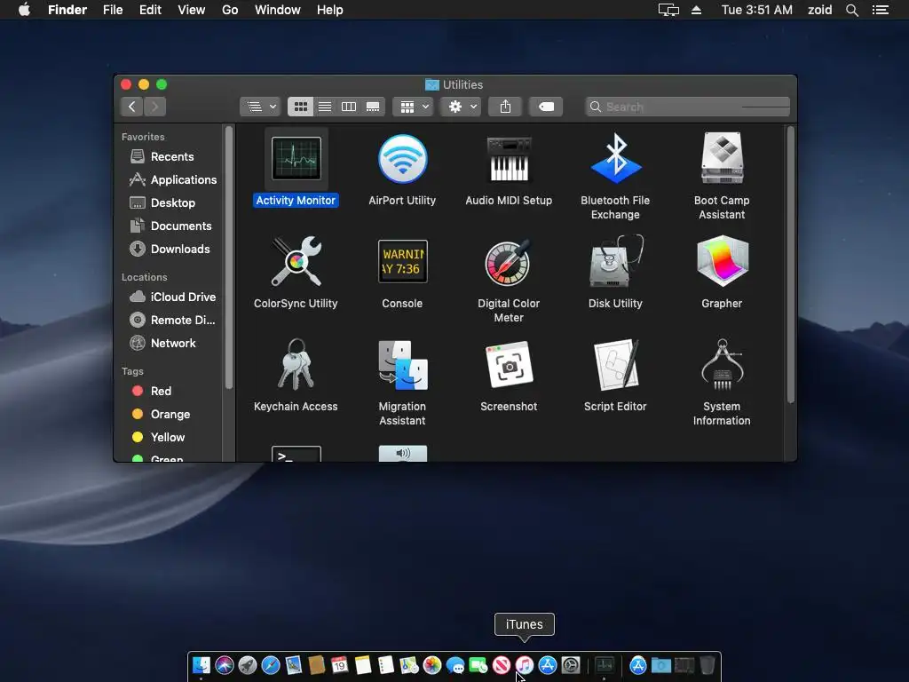Click the Finder search field
The width and height of the screenshot is (909, 682).
click(688, 107)
